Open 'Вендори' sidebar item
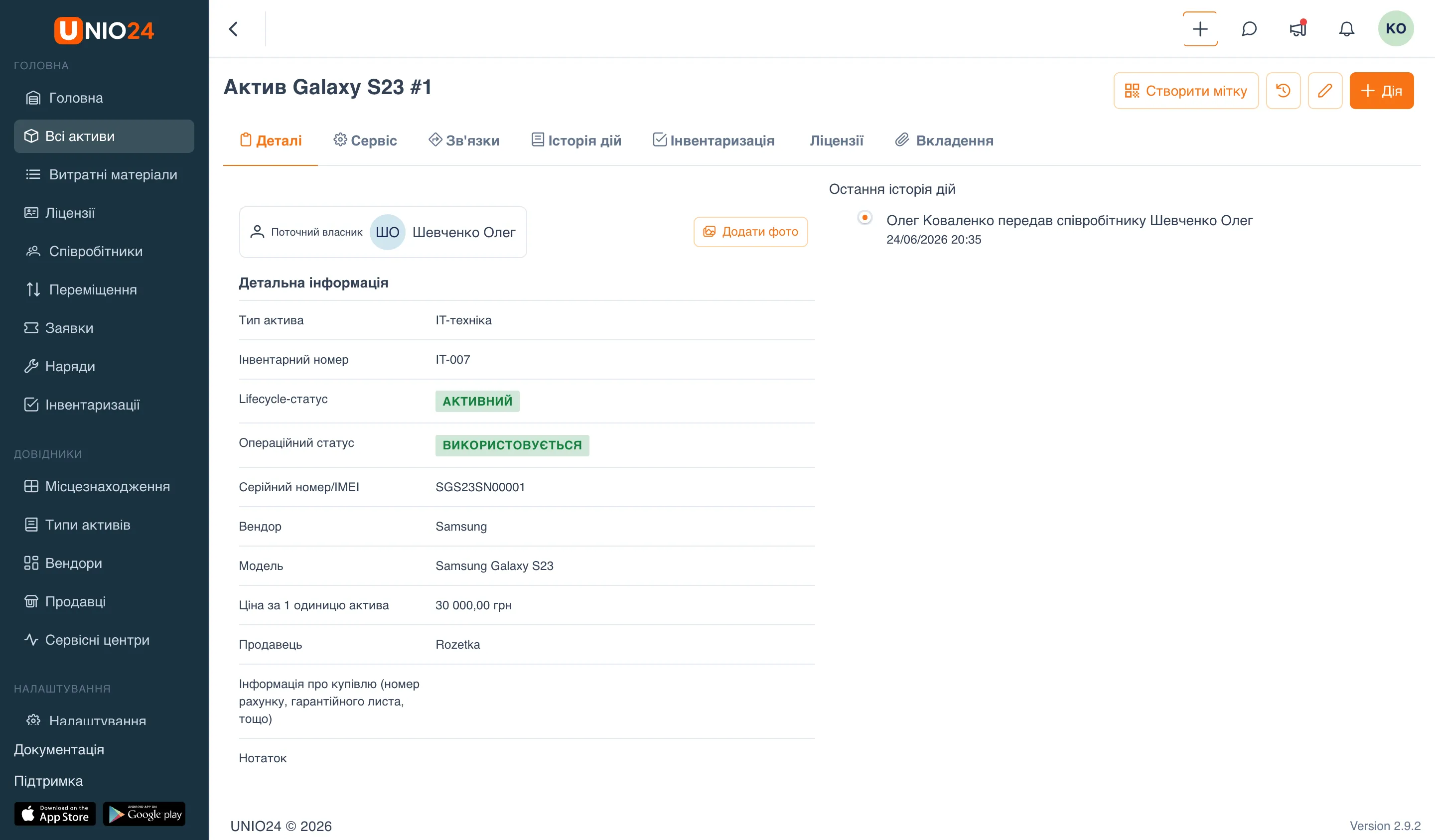The image size is (1435, 840). click(x=104, y=563)
